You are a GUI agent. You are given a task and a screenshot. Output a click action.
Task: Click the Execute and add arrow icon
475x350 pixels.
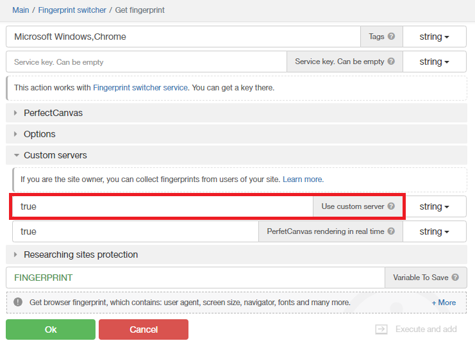(381, 329)
